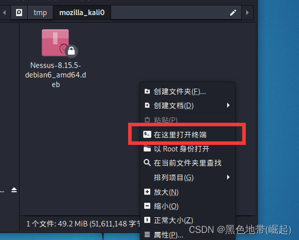Click the path bar left scroll arrow
The height and width of the screenshot is (240, 299).
tap(4, 13)
